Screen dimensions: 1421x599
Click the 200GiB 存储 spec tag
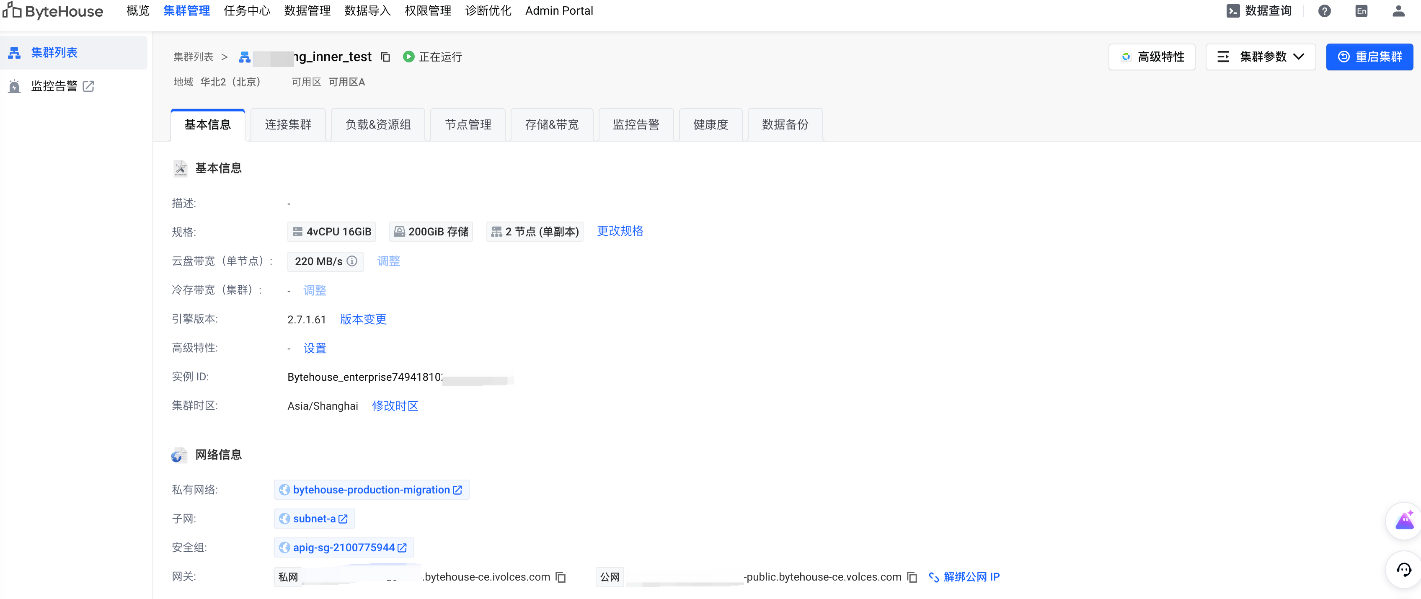pos(431,232)
